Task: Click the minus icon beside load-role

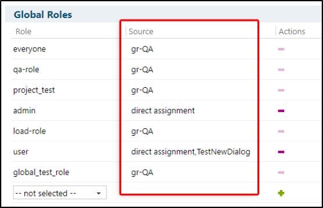Action: [x=281, y=131]
